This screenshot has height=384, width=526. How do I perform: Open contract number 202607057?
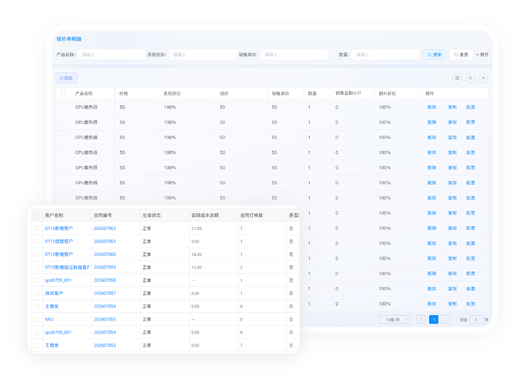(105, 293)
